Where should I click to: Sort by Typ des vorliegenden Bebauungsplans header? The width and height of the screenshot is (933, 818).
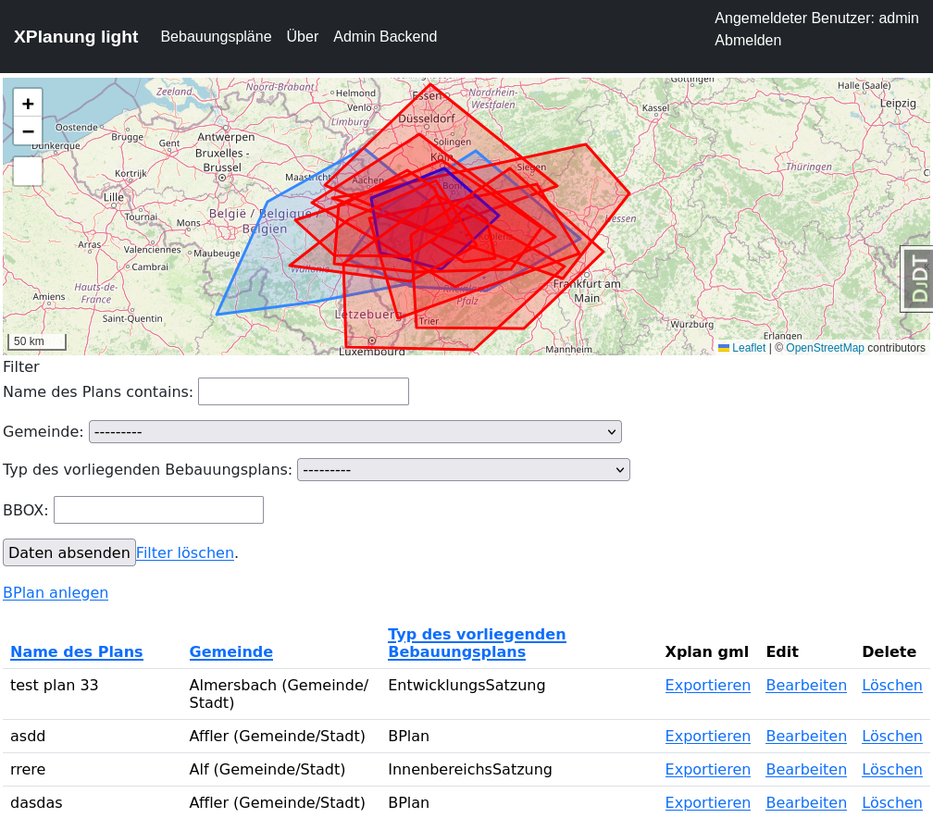[477, 643]
